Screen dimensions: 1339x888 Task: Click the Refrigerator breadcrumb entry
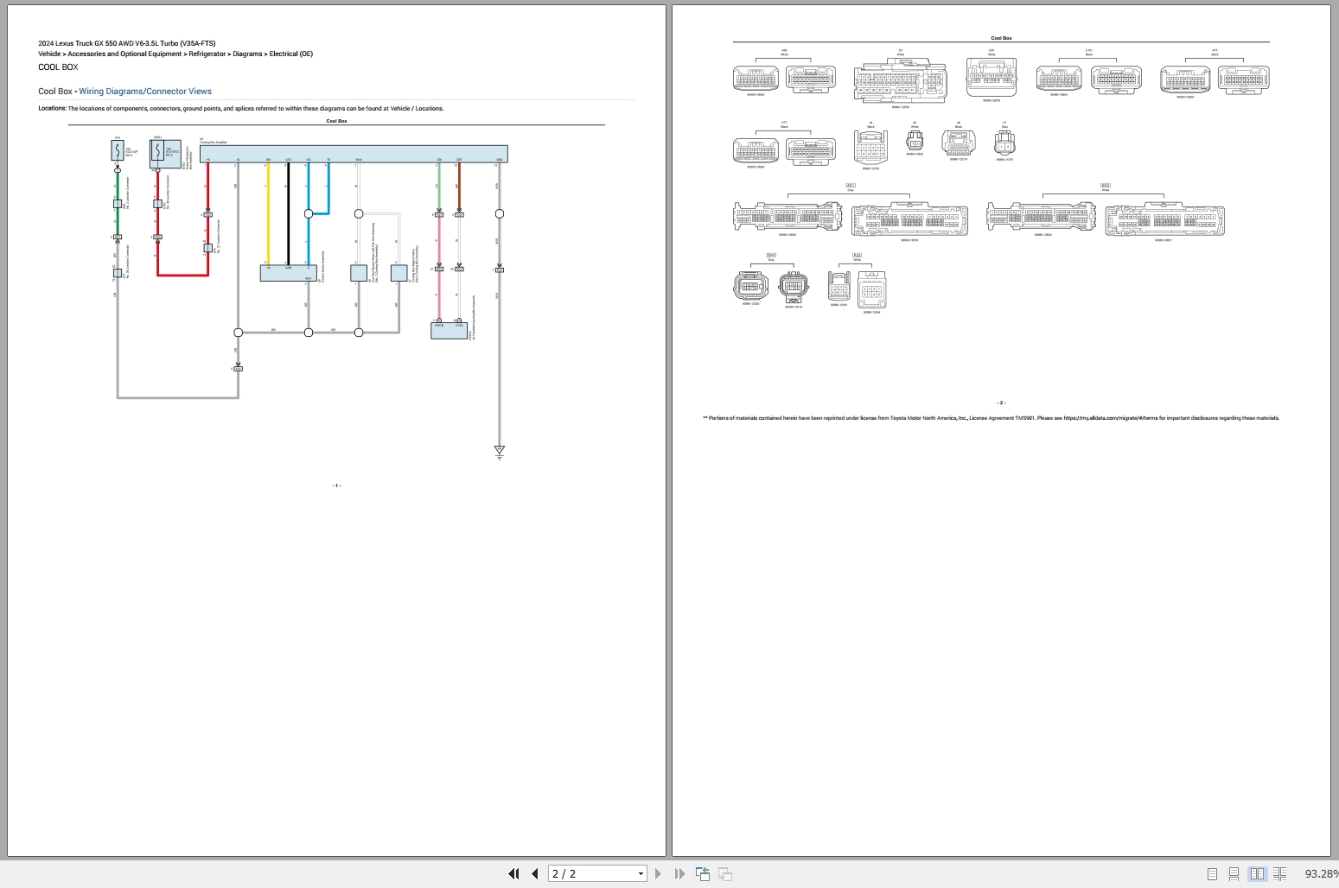point(207,54)
